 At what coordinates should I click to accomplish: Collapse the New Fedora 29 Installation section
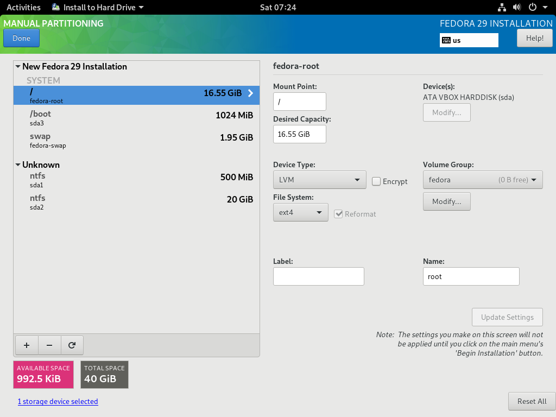point(18,67)
